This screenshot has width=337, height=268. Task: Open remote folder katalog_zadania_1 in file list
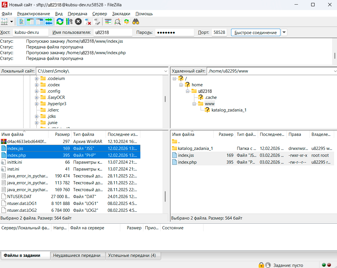click(x=253, y=148)
